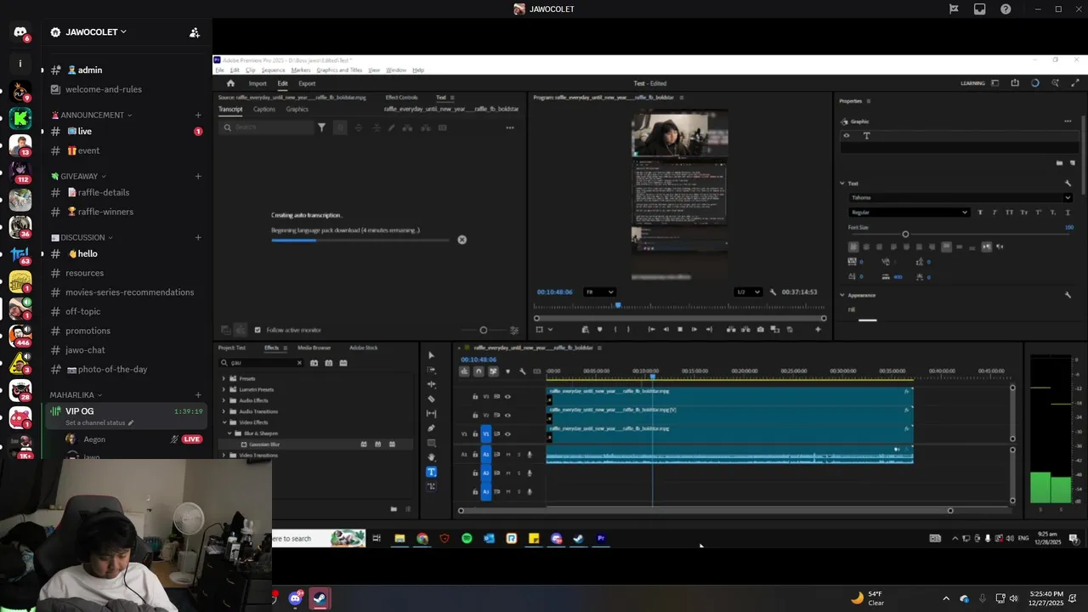The width and height of the screenshot is (1088, 612).
Task: Select the Razor tool in tools panel
Action: (431, 399)
